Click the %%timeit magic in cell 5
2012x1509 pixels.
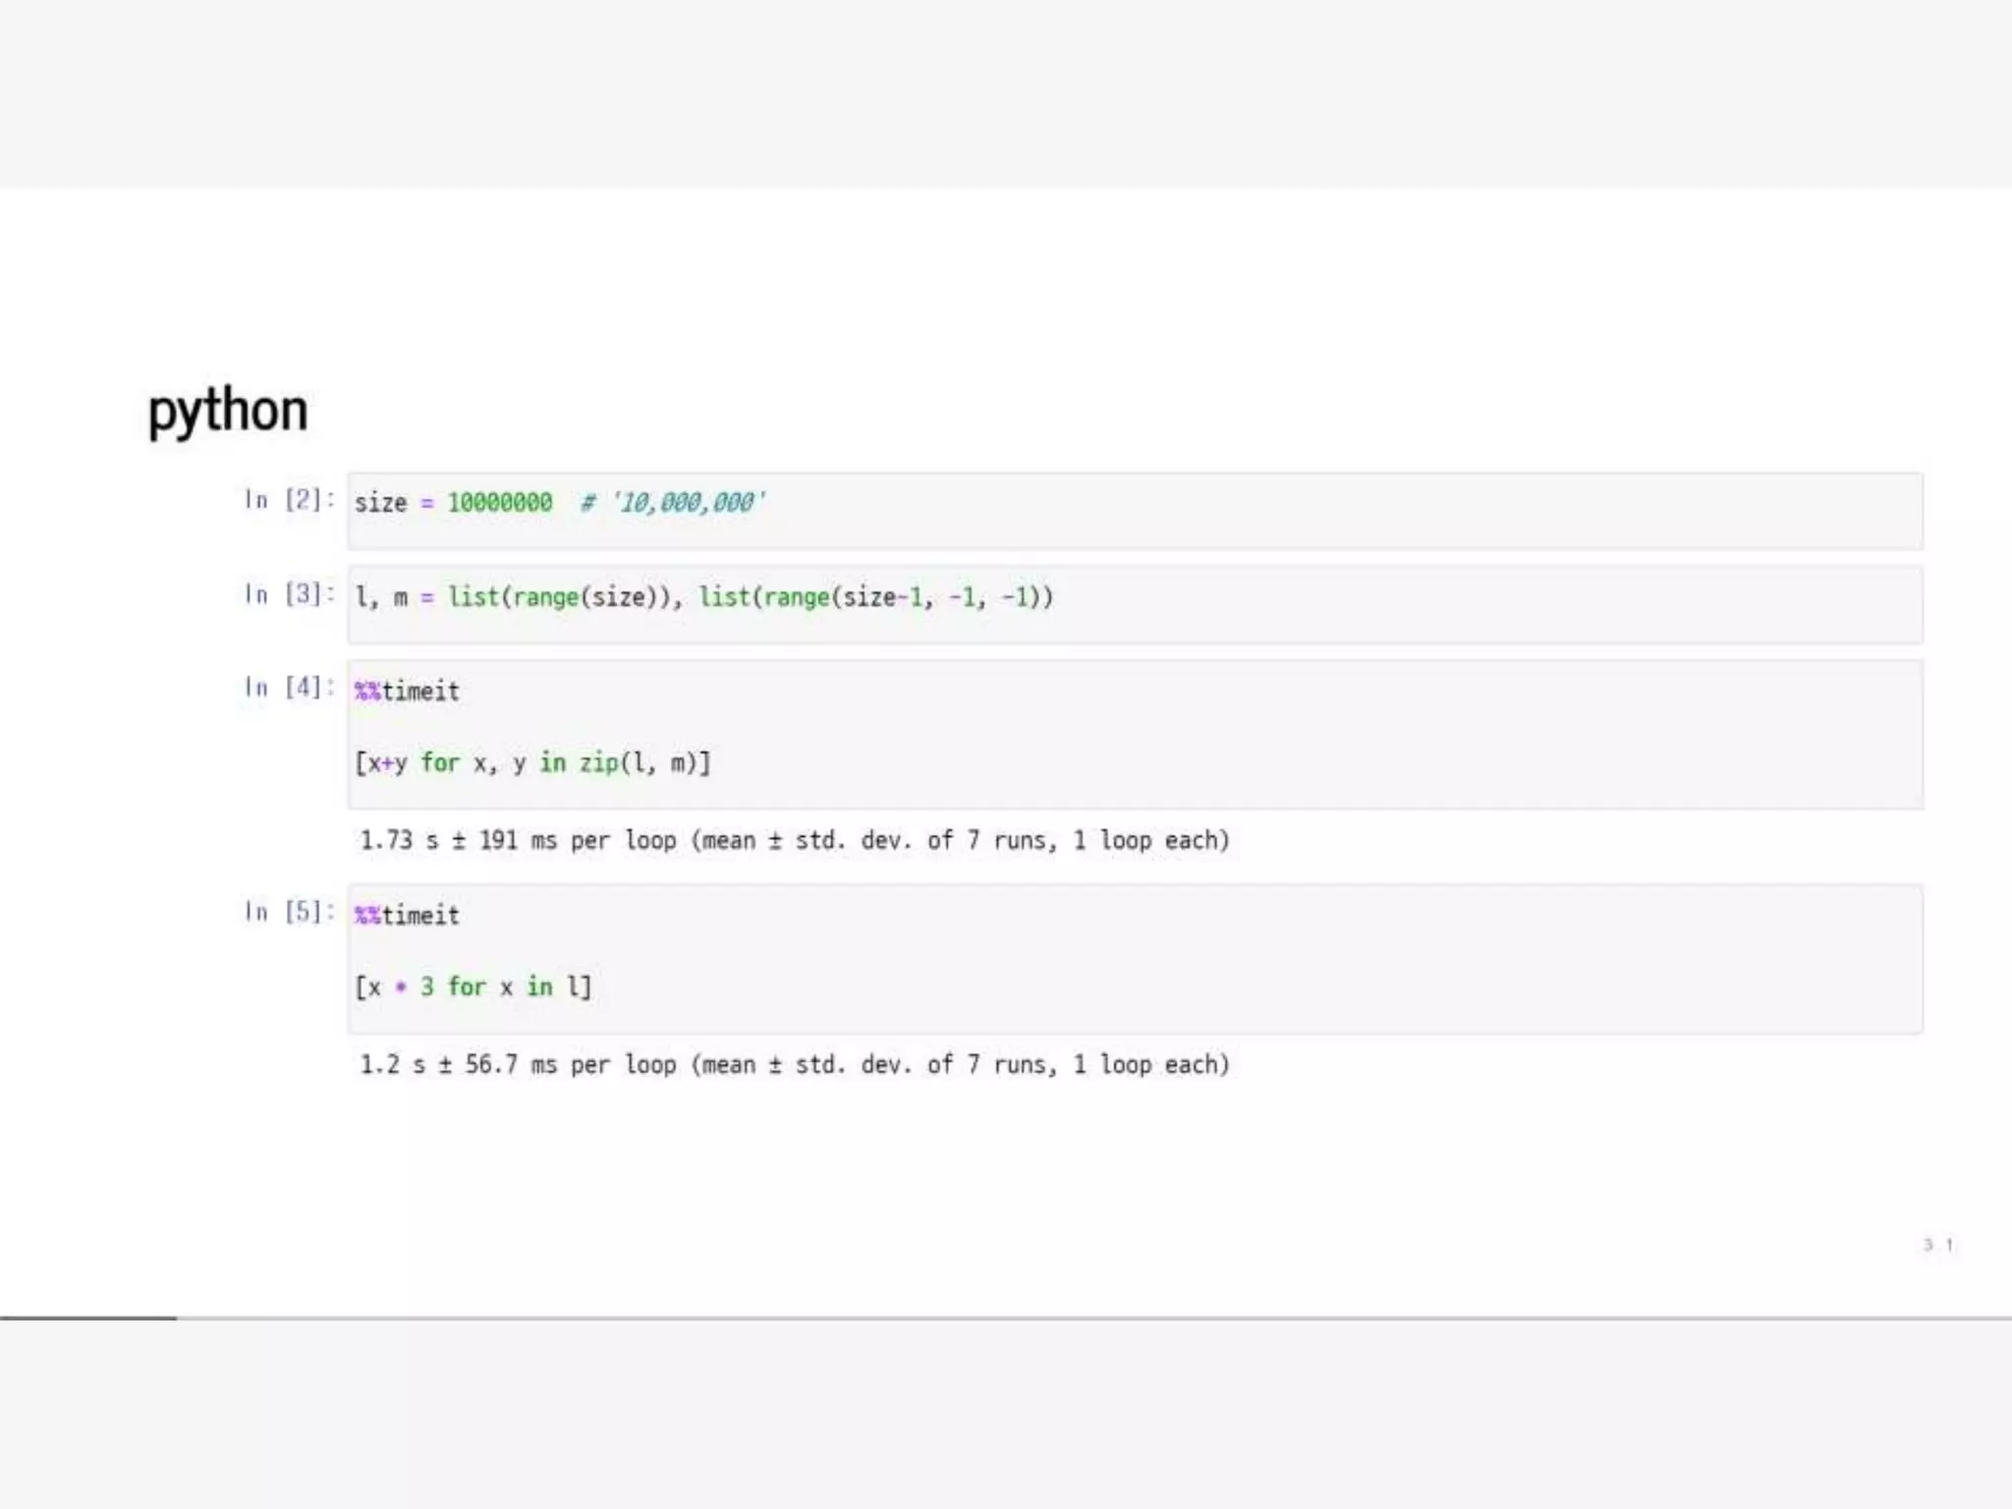coord(407,916)
